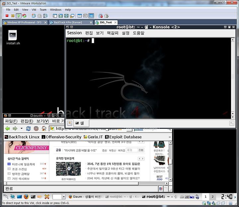Click the first trending search 마로니에 얼음축제
The width and height of the screenshot is (239, 207).
(24, 164)
